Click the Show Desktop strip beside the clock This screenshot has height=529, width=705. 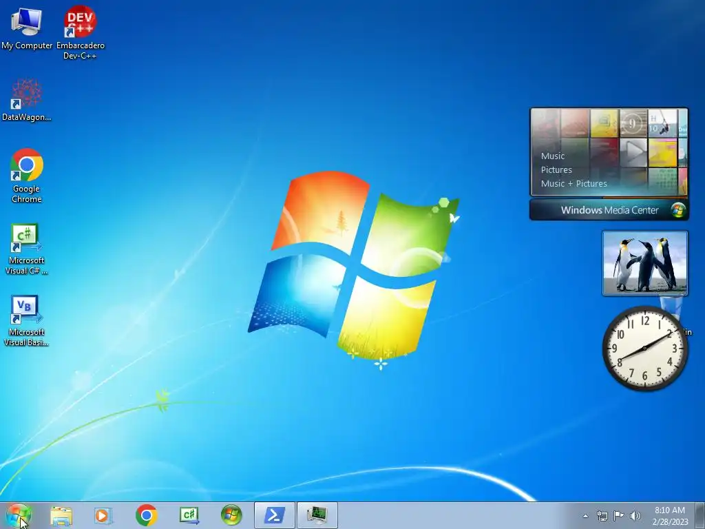[700, 515]
